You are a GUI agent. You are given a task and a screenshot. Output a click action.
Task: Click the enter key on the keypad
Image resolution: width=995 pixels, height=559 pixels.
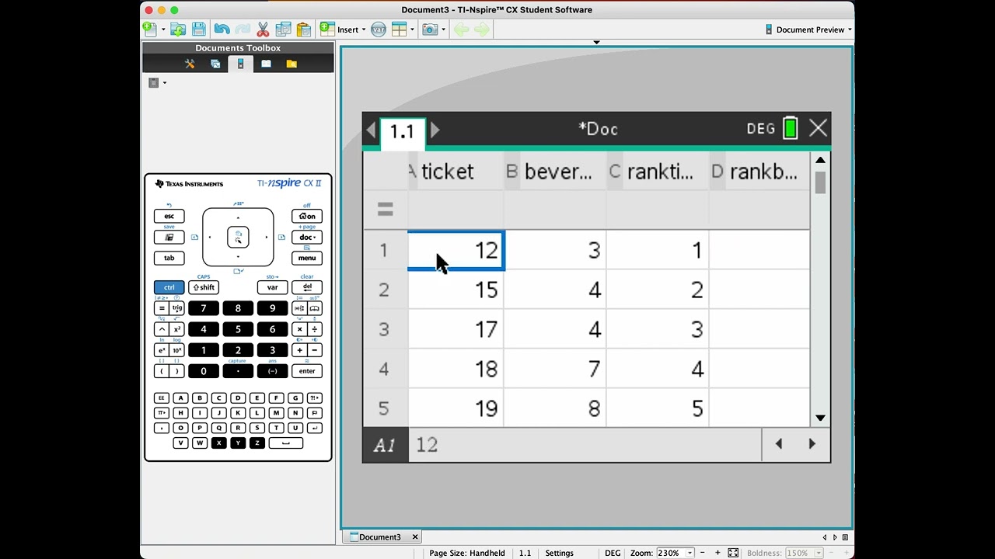point(307,371)
